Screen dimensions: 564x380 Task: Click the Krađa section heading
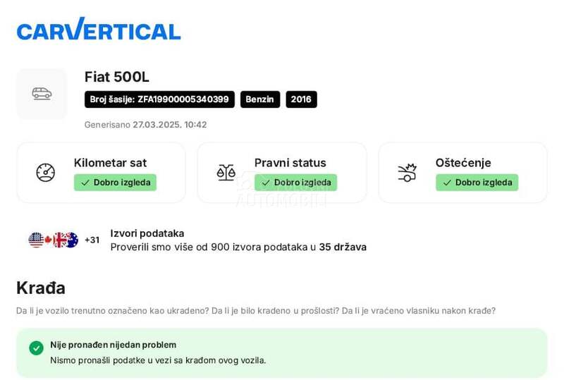[41, 288]
